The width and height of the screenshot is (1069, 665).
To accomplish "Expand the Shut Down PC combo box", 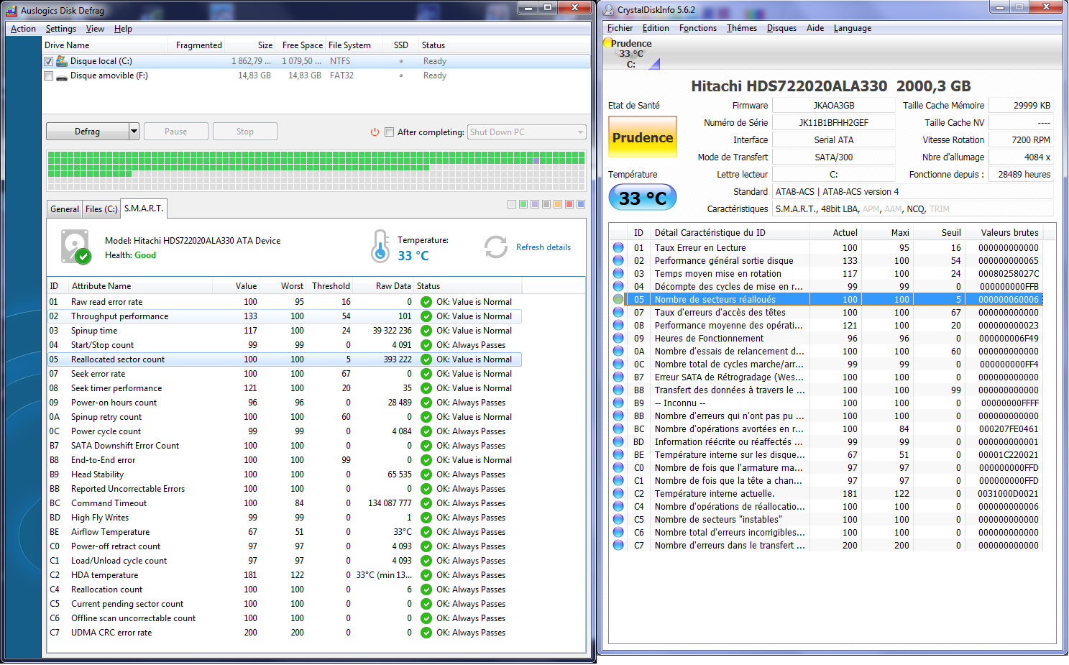I will 580,132.
